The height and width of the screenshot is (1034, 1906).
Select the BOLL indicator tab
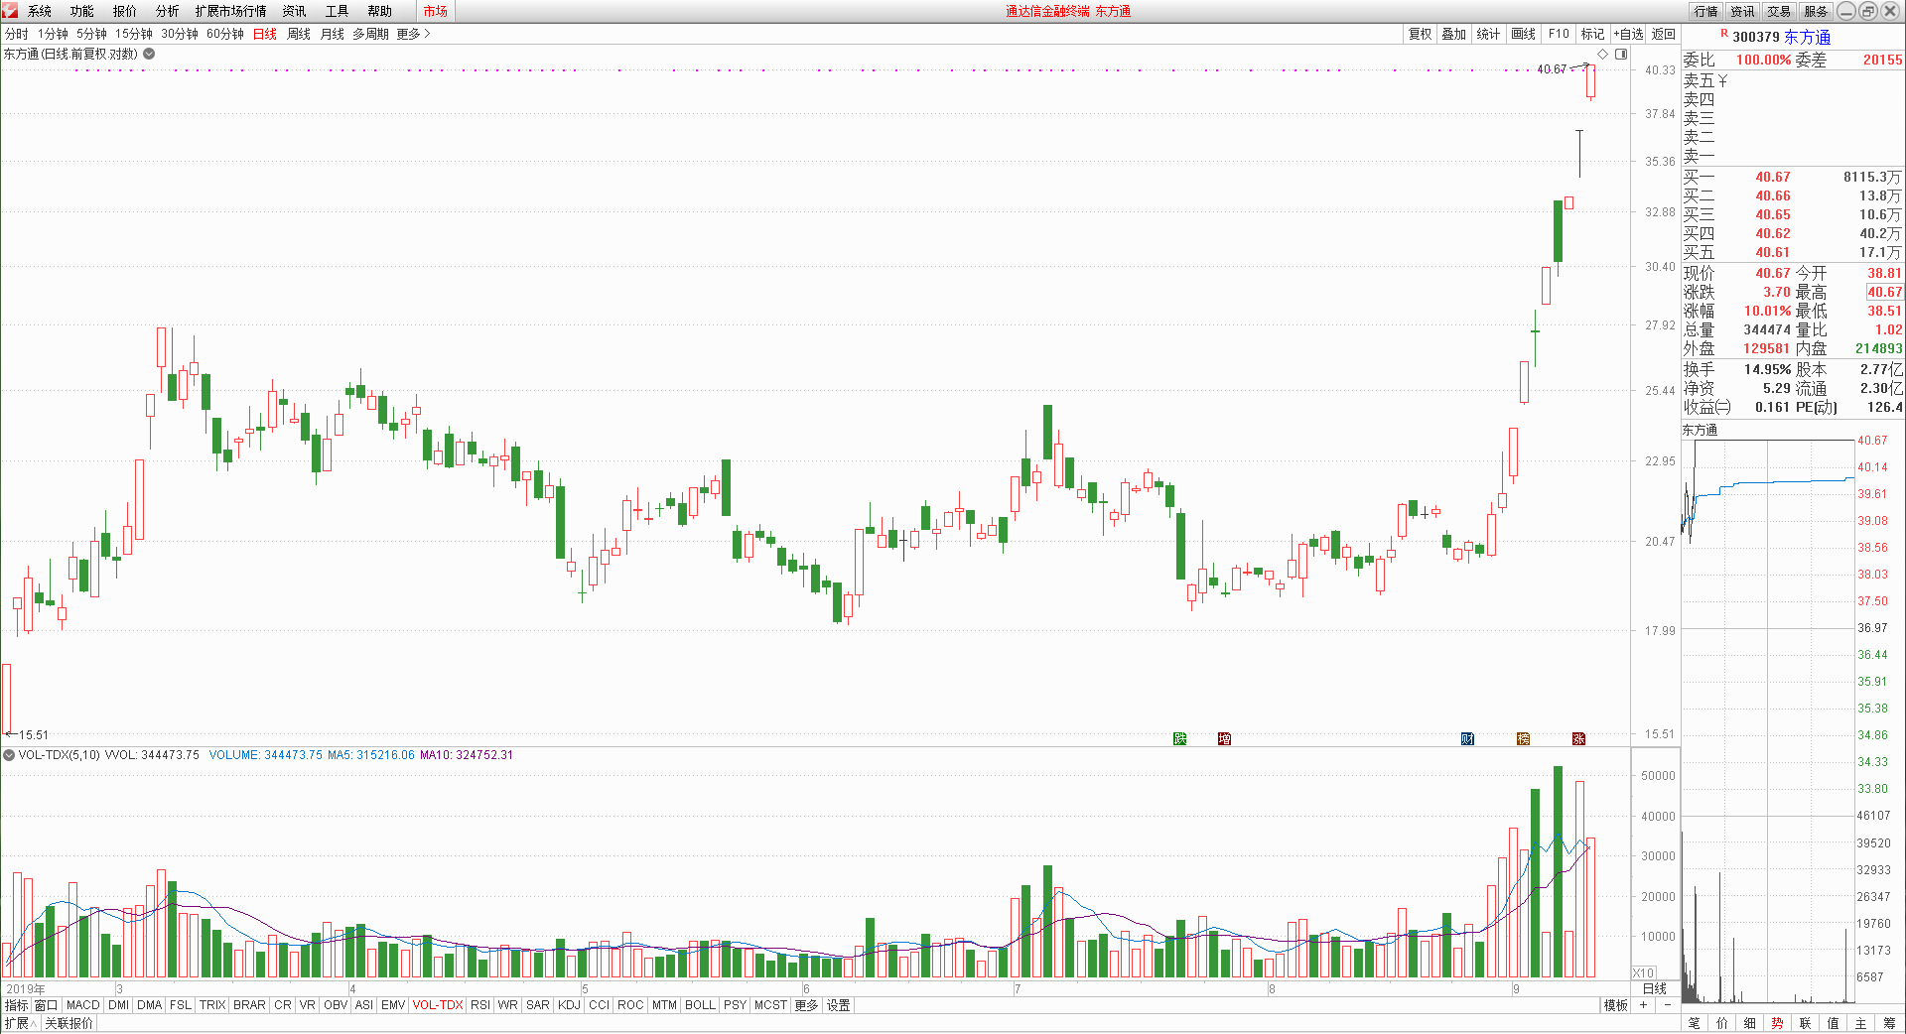tap(701, 1005)
